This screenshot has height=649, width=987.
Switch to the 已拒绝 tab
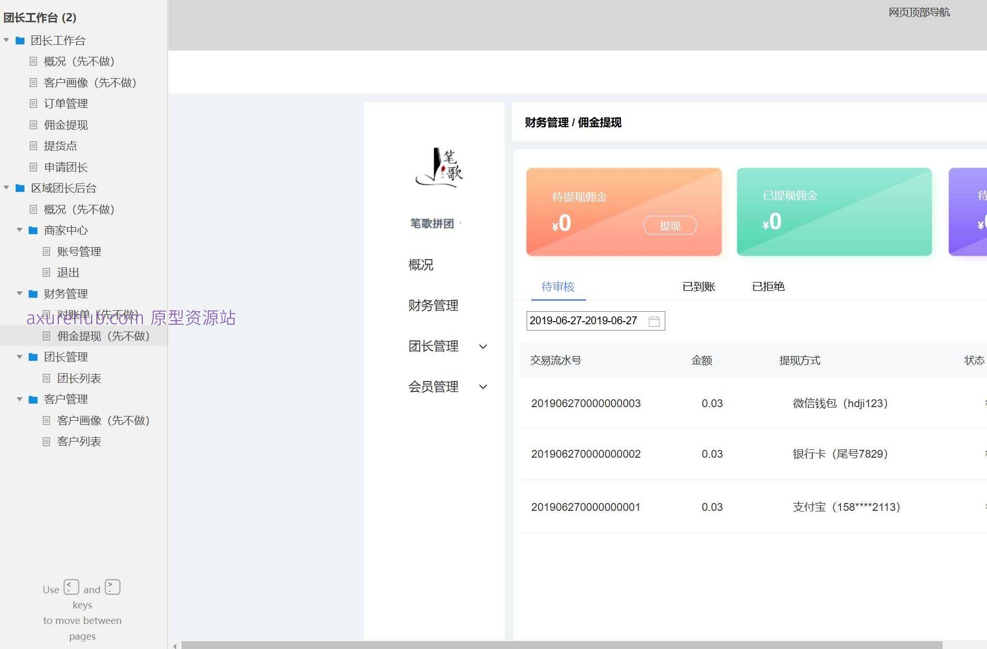[x=768, y=286]
